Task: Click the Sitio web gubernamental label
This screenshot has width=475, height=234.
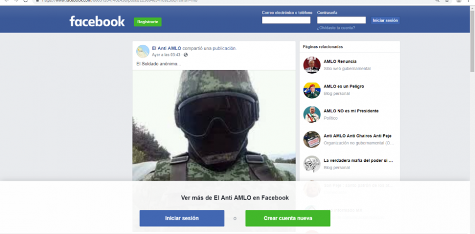Action: point(347,69)
